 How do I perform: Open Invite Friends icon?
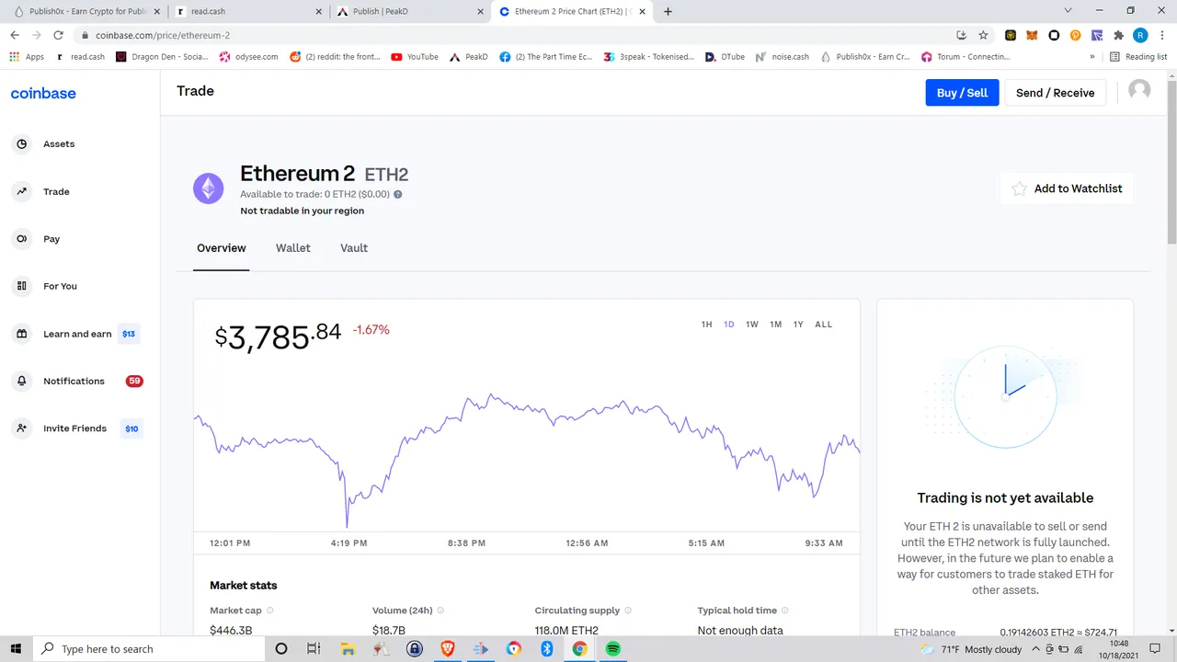[21, 428]
